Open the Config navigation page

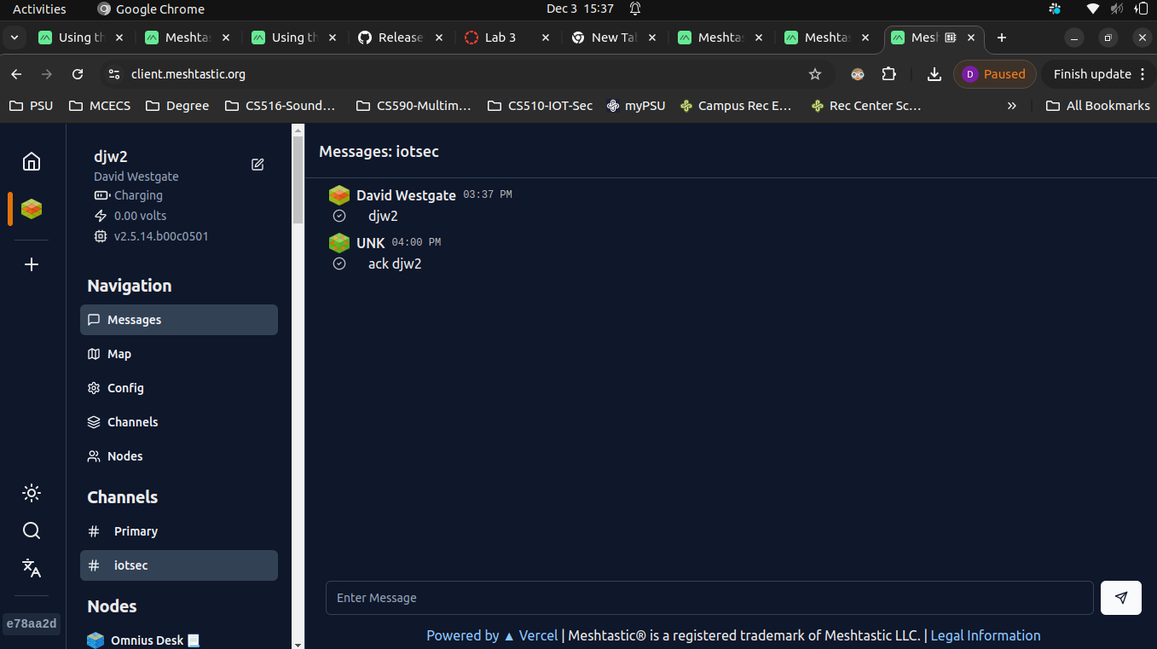point(124,388)
